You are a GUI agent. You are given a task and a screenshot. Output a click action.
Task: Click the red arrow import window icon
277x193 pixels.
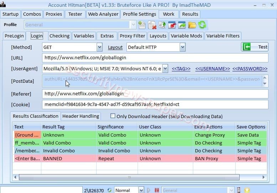172,25
